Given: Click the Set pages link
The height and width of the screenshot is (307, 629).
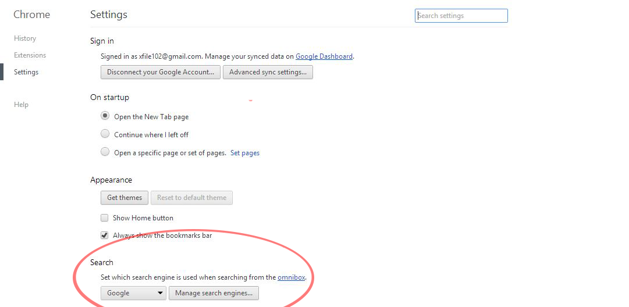Looking at the screenshot, I should tap(245, 153).
